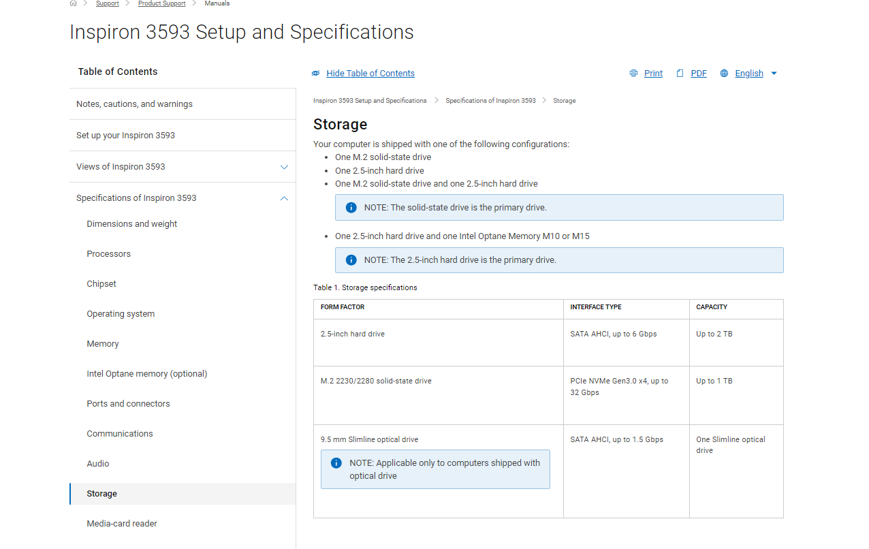Viewport: 869px width, 549px height.
Task: Open the Support breadcrumb link
Action: 108,3
